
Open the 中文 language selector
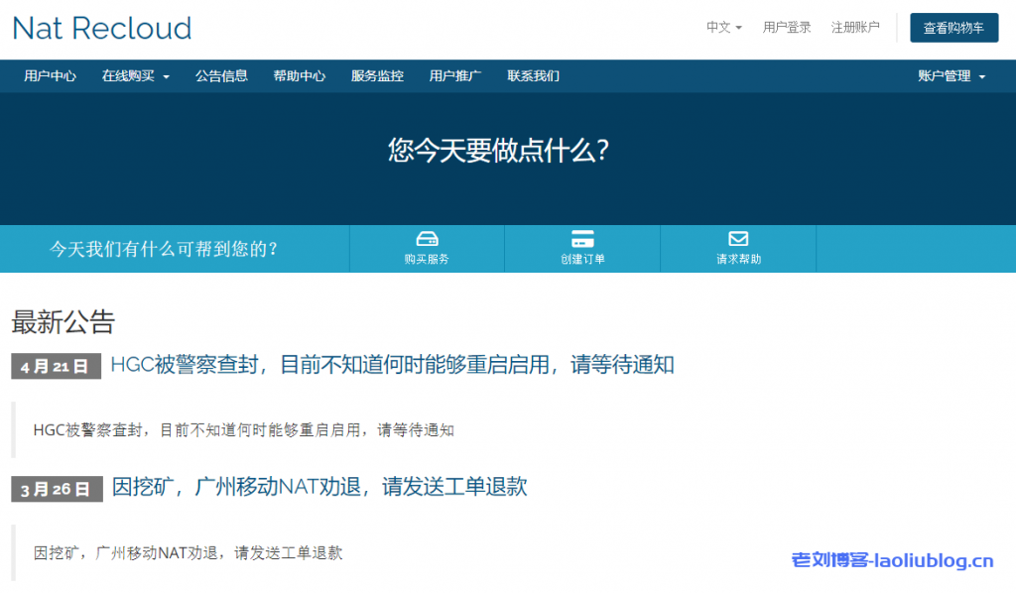click(721, 27)
